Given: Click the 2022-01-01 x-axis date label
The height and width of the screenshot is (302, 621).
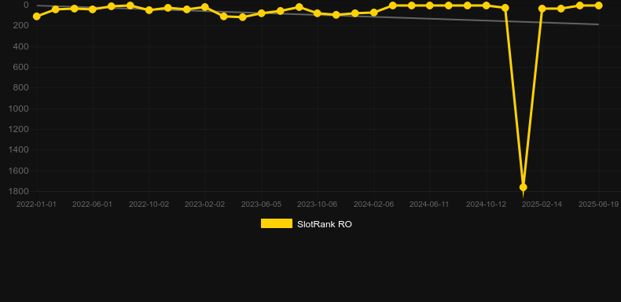Looking at the screenshot, I should point(36,204).
